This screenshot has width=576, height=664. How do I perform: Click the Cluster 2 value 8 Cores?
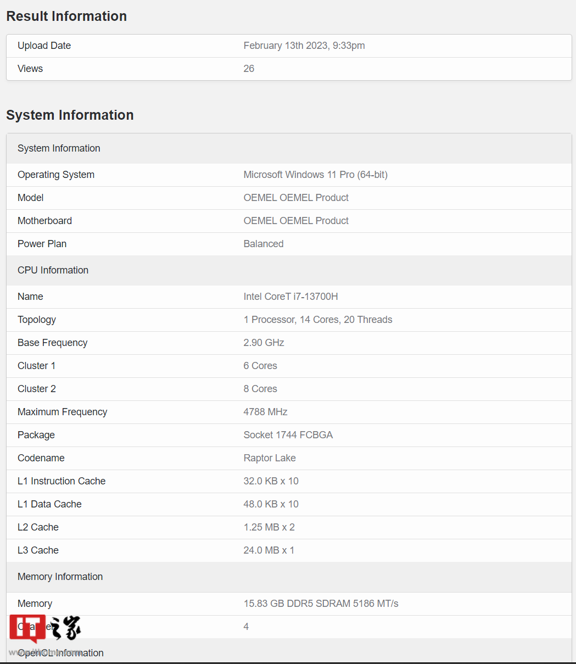click(260, 389)
